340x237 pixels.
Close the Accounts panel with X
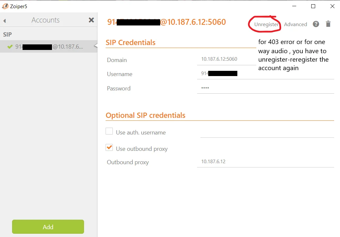pyautogui.click(x=92, y=20)
